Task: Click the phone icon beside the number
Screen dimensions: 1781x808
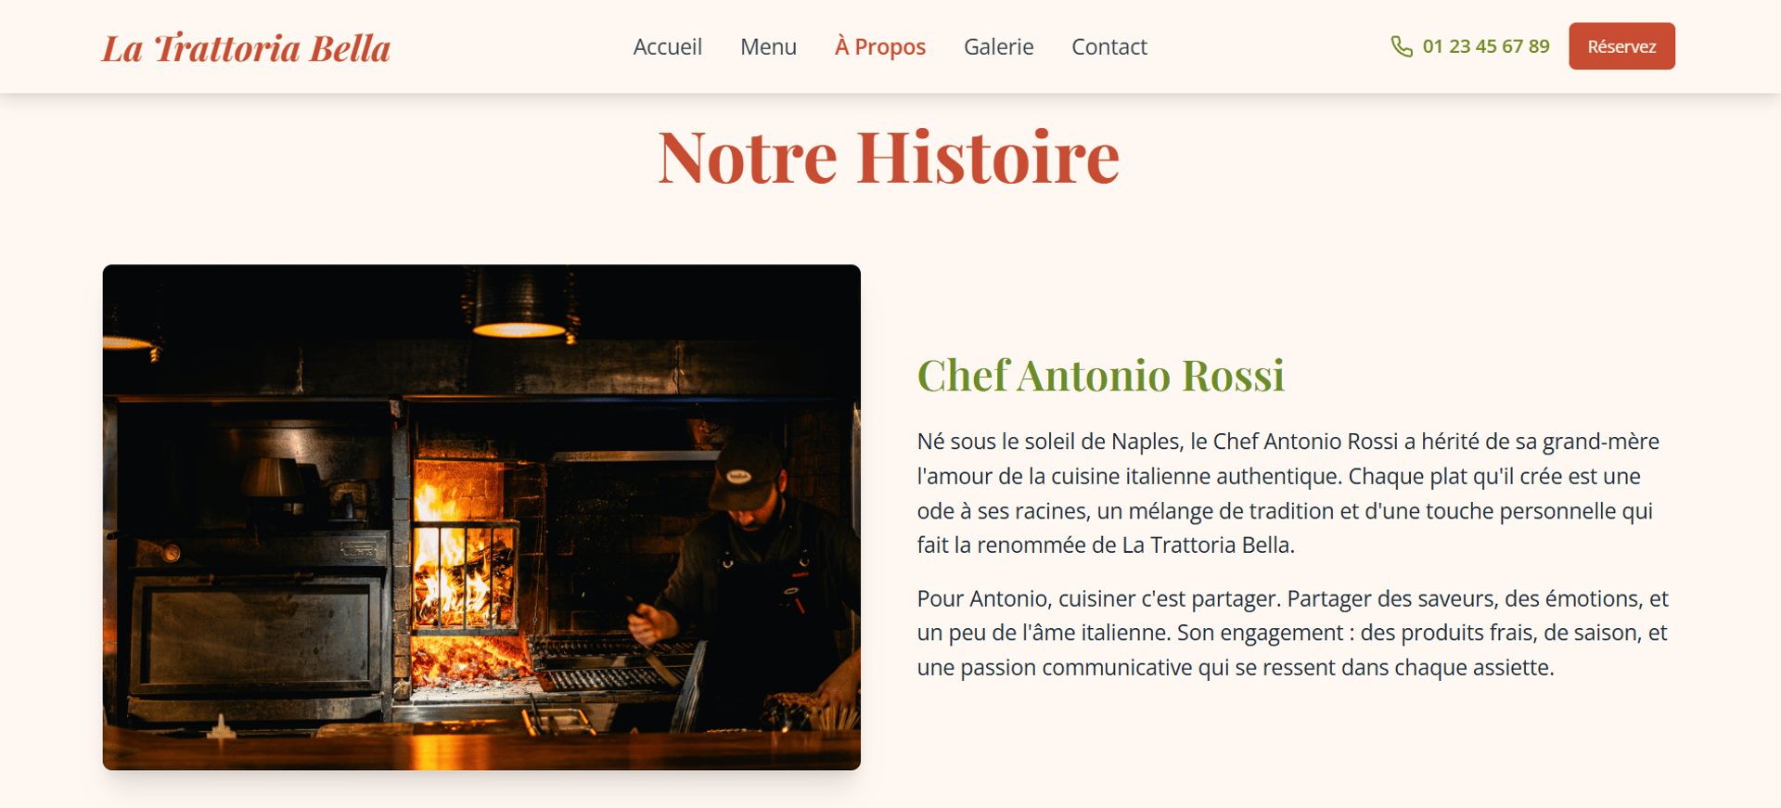Action: pos(1402,46)
